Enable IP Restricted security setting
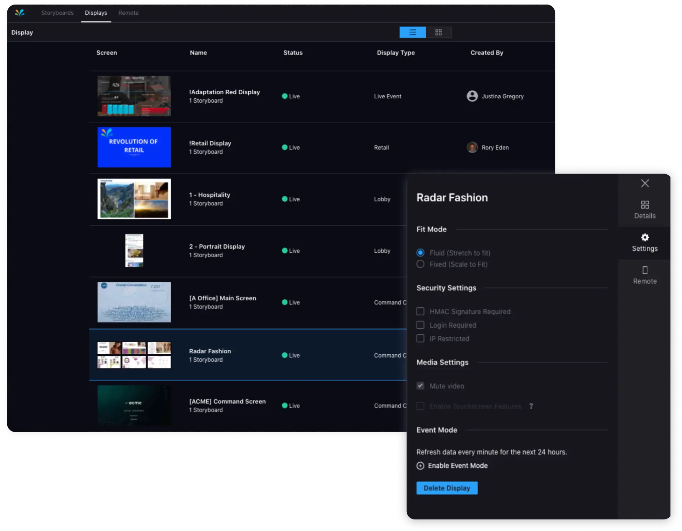The width and height of the screenshot is (682, 531). [420, 338]
